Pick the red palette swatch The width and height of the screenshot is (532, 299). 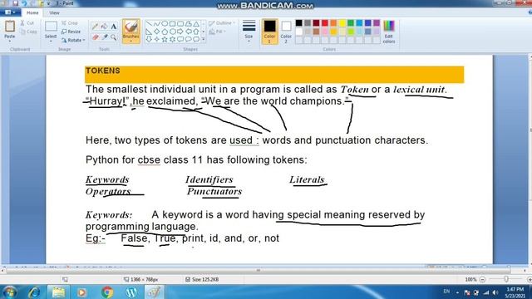[325, 22]
